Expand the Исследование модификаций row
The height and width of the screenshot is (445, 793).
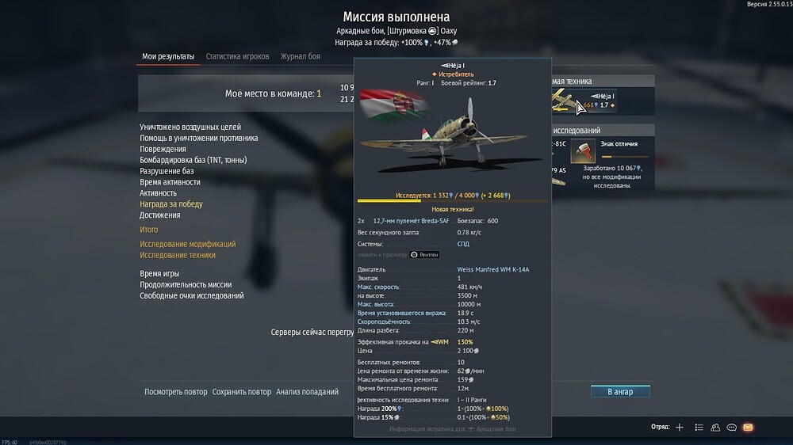[x=188, y=244]
